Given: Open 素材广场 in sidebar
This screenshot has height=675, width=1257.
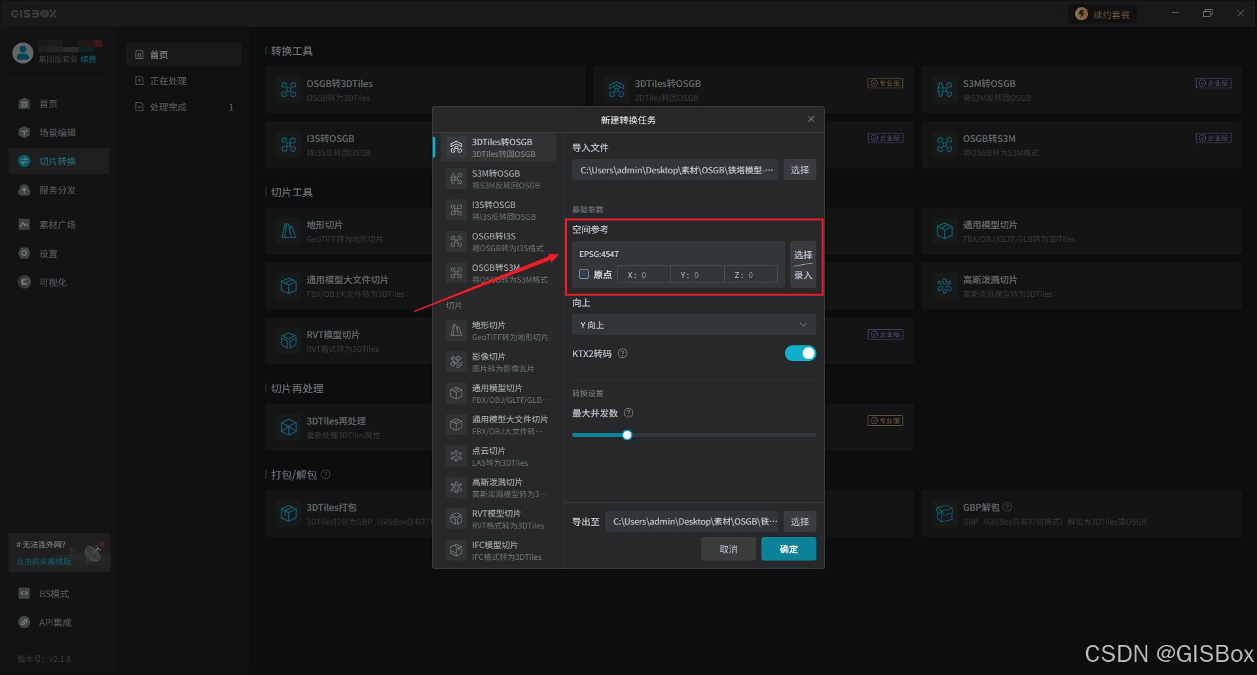Looking at the screenshot, I should tap(59, 224).
